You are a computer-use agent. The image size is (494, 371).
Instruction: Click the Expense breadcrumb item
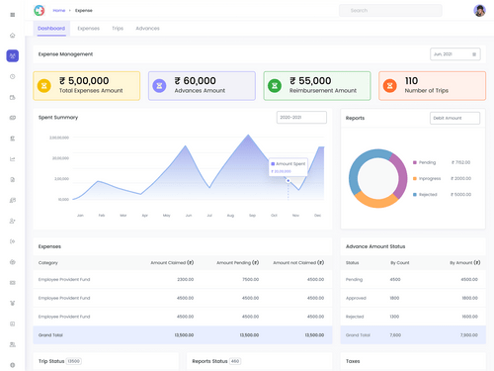click(x=84, y=11)
